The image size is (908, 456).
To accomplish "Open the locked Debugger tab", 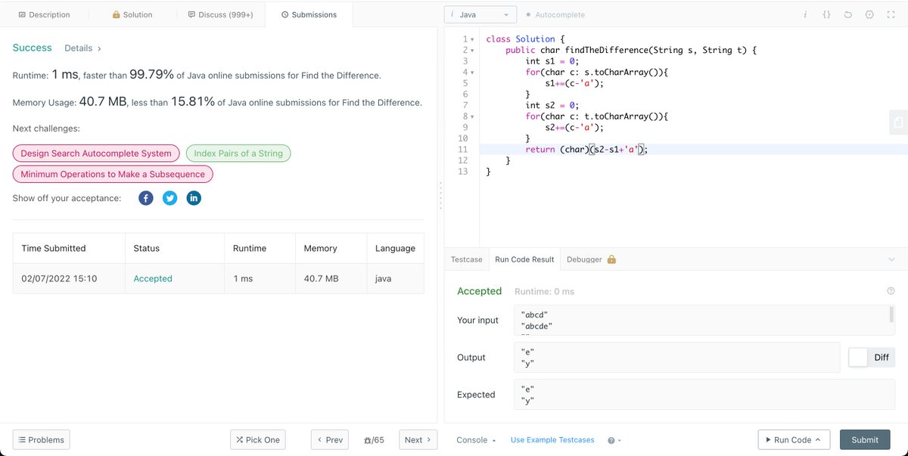I will [591, 259].
